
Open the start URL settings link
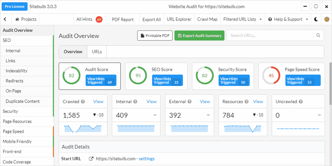pyautogui.click(x=147, y=159)
